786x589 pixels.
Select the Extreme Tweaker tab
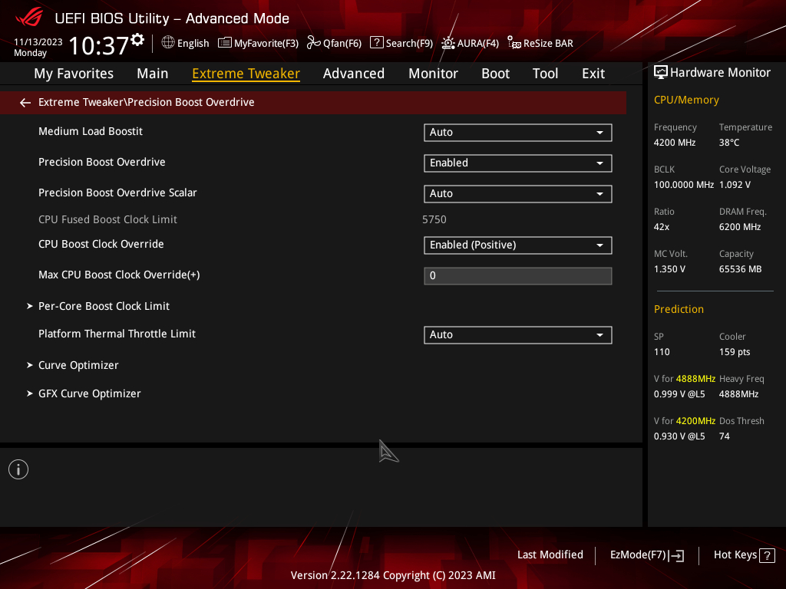[246, 74]
